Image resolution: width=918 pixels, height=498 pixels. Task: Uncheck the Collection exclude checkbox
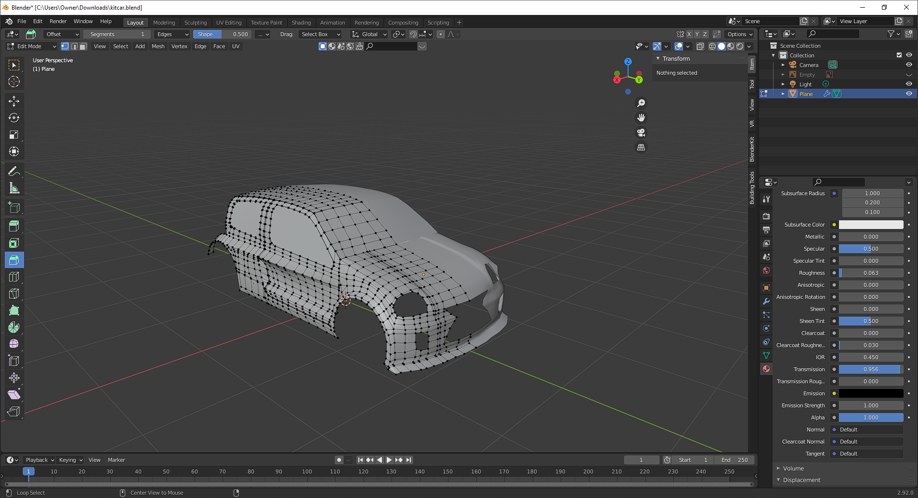(899, 55)
